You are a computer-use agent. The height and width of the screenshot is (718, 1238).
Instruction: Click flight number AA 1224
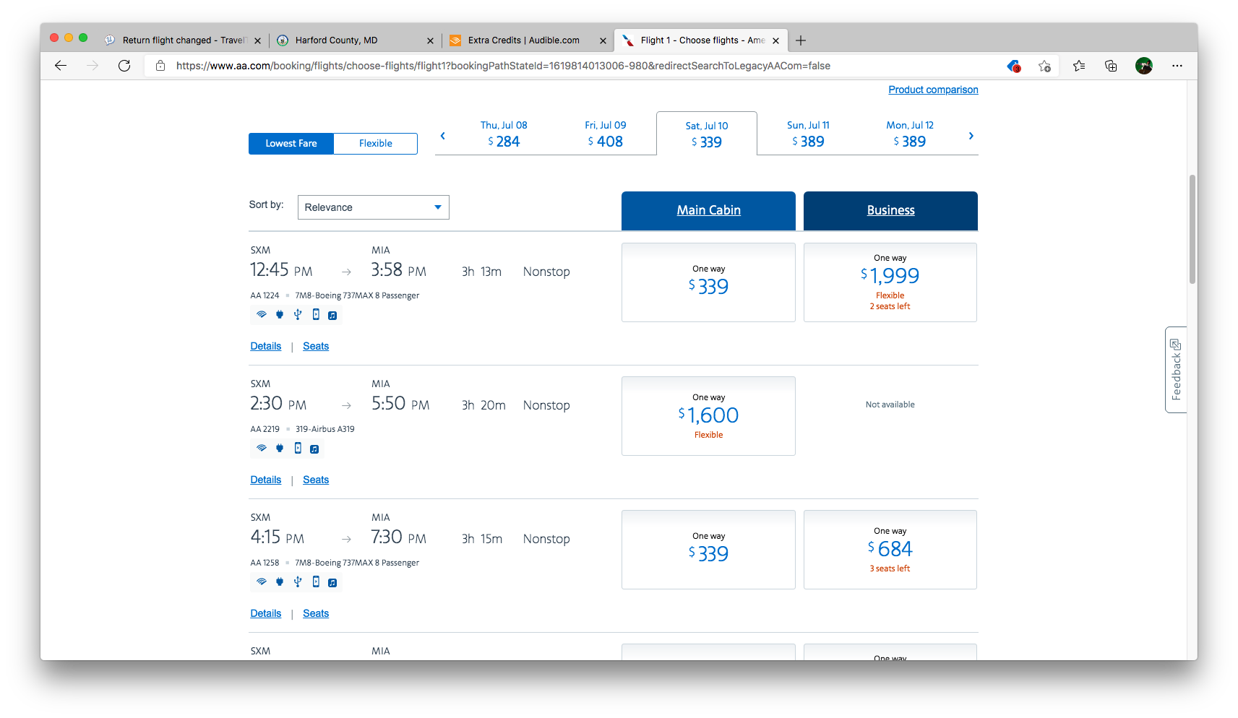265,295
